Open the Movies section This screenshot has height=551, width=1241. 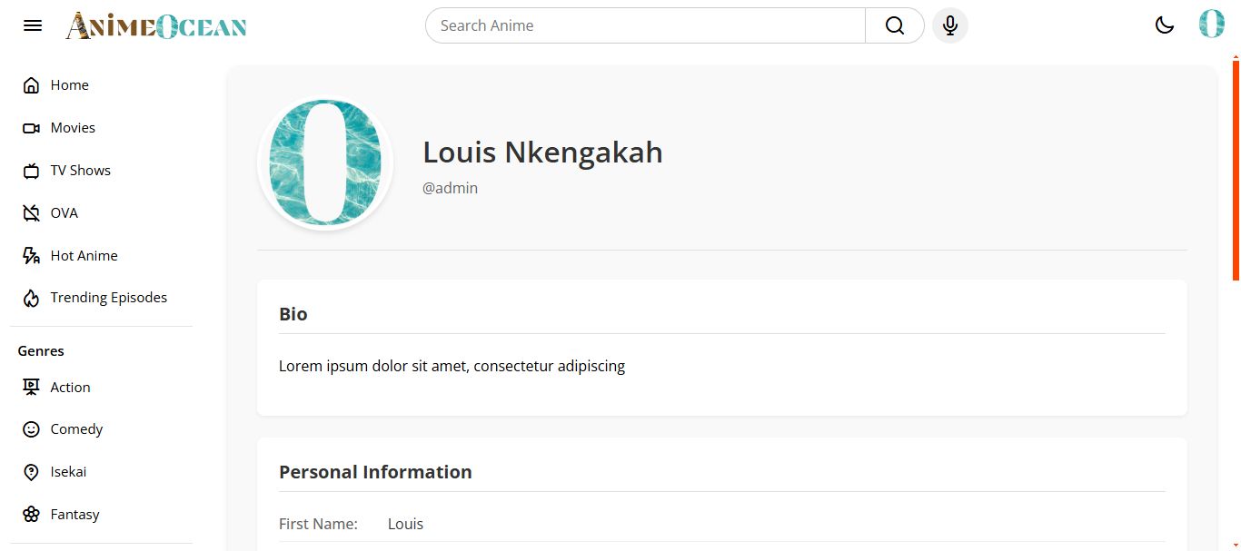tap(73, 128)
